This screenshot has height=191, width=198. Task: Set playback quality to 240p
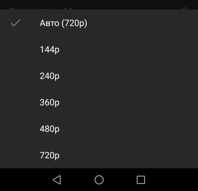(x=50, y=76)
